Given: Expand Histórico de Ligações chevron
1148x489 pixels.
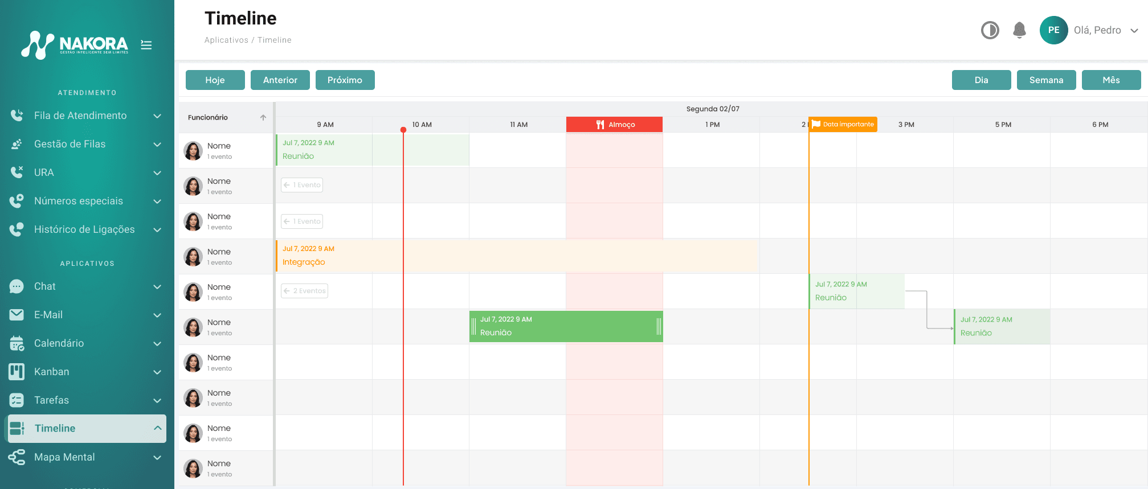Looking at the screenshot, I should pos(157,230).
